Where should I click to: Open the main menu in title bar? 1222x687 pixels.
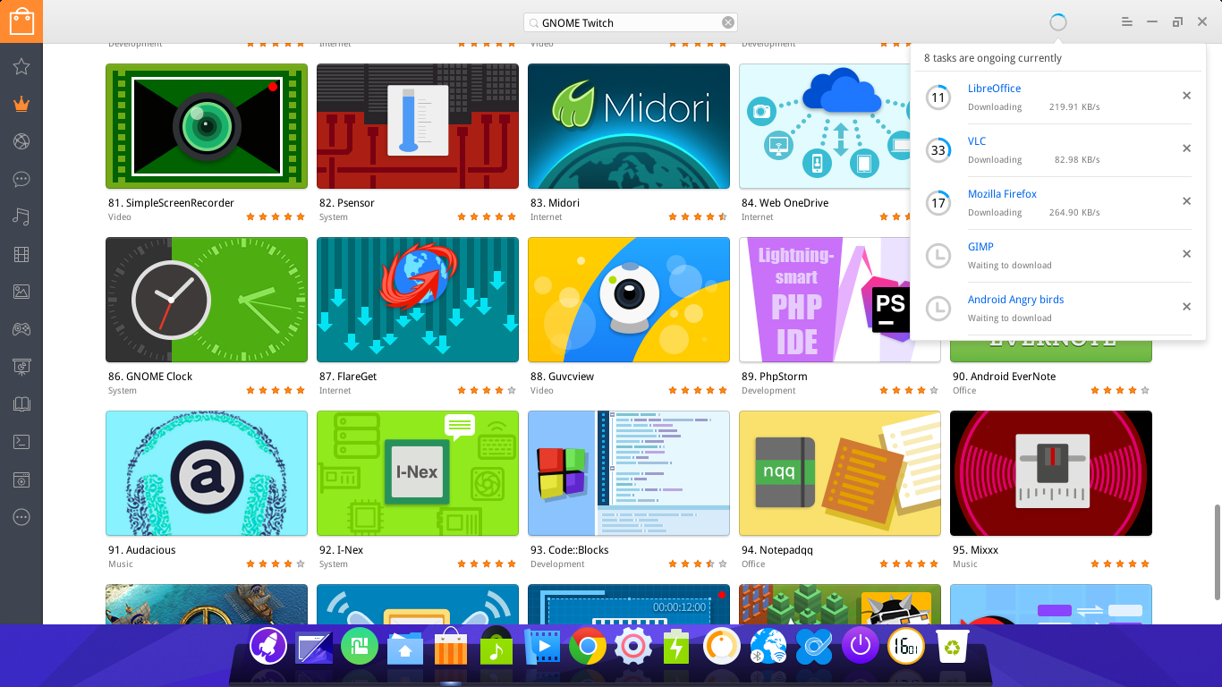tap(1127, 22)
